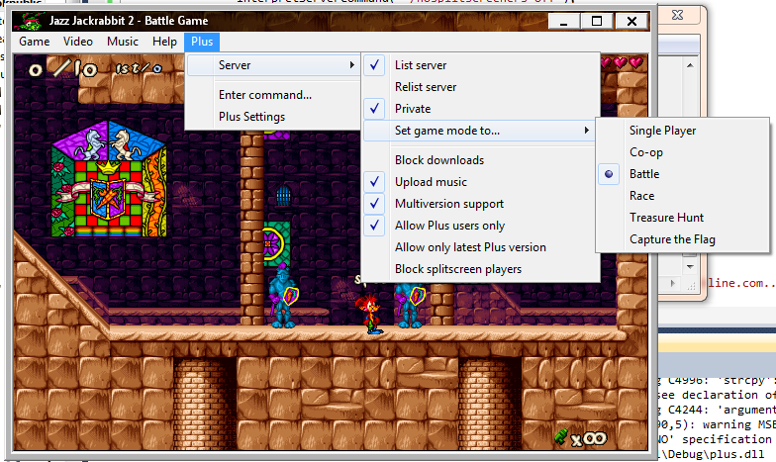Select Enter command menu entry
This screenshot has height=462, width=776.
tap(264, 95)
